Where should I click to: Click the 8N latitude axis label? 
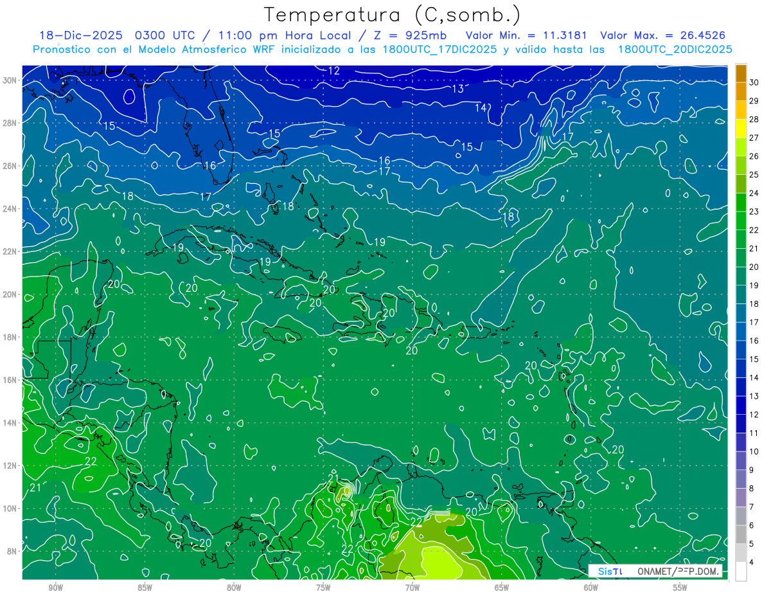point(12,551)
